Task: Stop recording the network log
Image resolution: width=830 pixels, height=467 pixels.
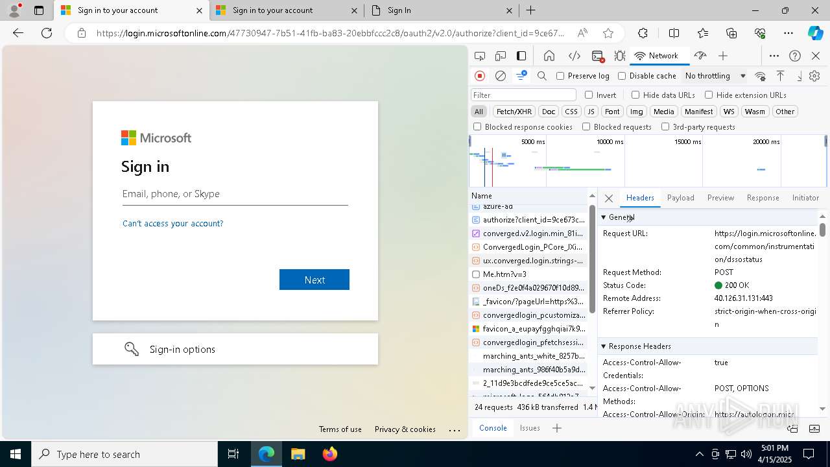Action: [x=480, y=76]
